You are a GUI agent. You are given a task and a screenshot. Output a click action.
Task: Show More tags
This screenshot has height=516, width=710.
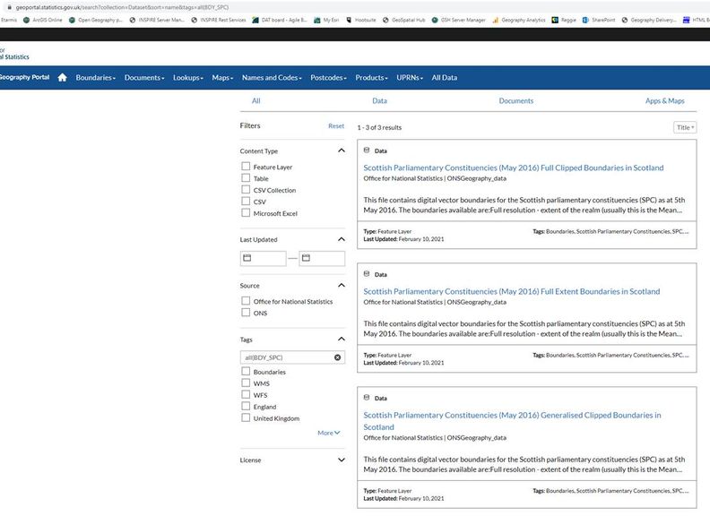329,433
